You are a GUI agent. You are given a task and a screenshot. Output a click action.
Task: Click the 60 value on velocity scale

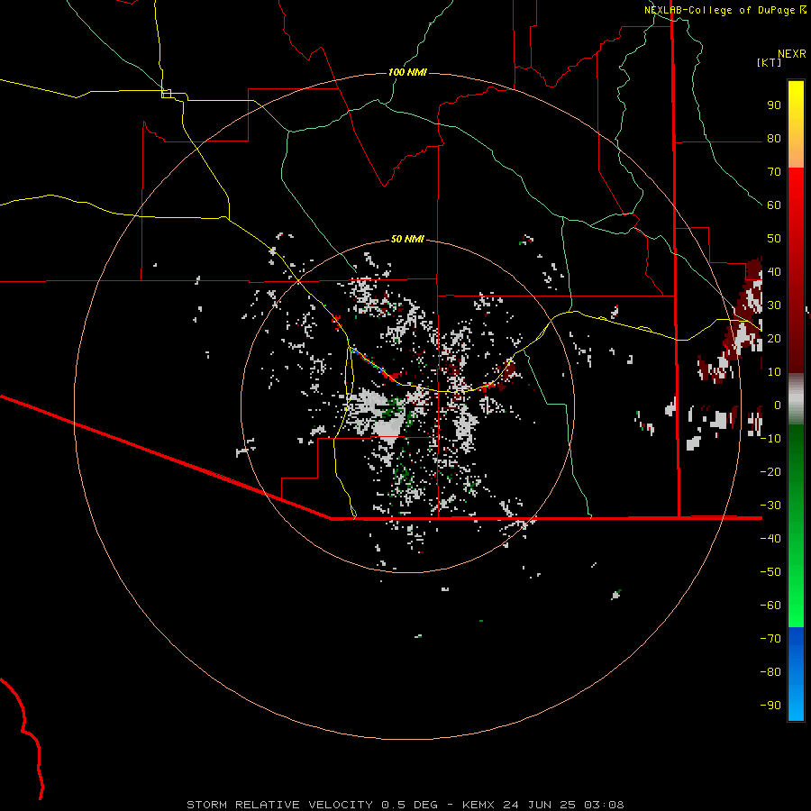774,205
